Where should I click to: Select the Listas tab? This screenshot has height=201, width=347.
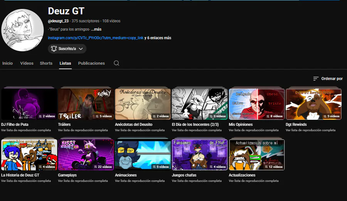65,63
